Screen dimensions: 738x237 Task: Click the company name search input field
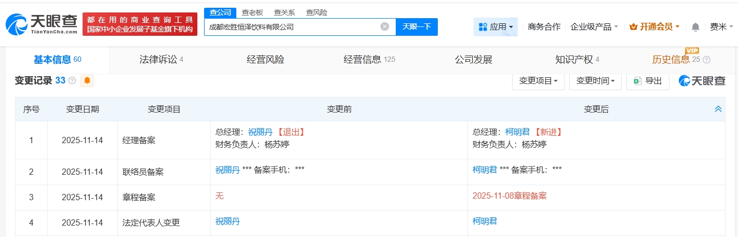click(x=291, y=26)
